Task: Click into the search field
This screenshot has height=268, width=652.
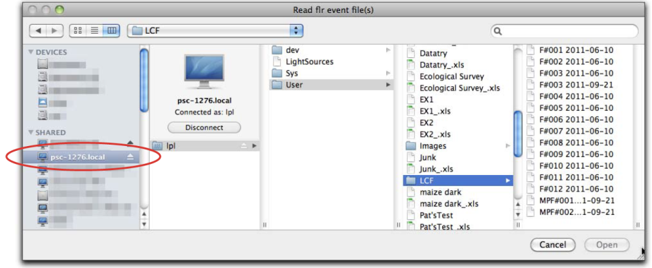Action: (564, 31)
